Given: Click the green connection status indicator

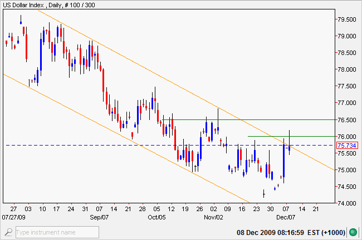Looking at the screenshot, I should coord(353,232).
